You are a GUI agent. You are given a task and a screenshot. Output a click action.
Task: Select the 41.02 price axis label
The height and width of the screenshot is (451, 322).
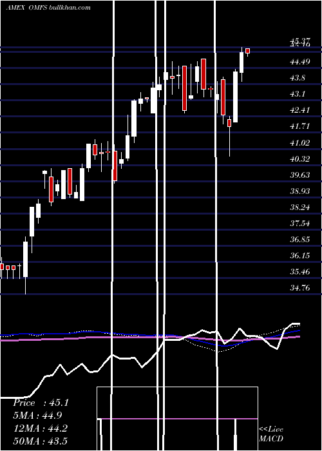click(x=300, y=142)
